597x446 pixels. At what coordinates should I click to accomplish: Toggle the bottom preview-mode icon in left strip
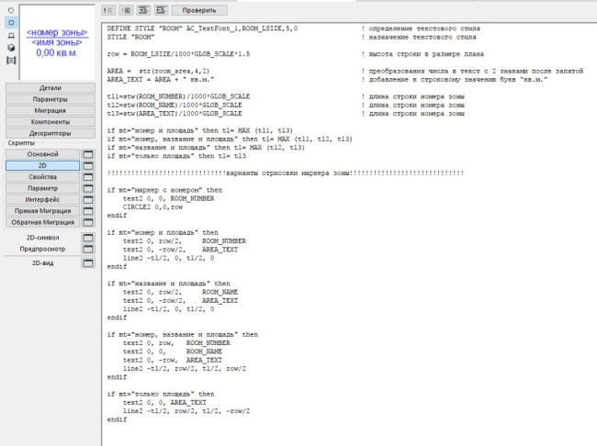(x=10, y=60)
